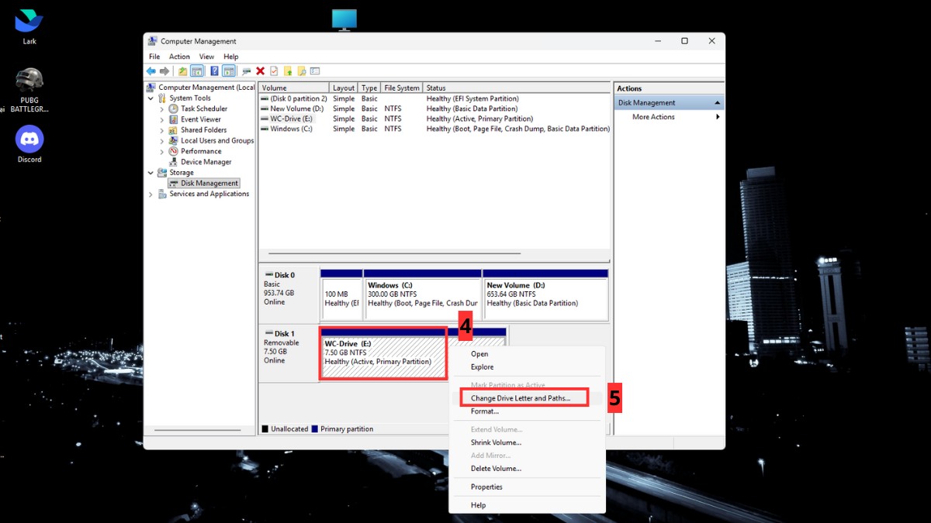Click the checkmark Properties toolbar icon

pos(274,71)
